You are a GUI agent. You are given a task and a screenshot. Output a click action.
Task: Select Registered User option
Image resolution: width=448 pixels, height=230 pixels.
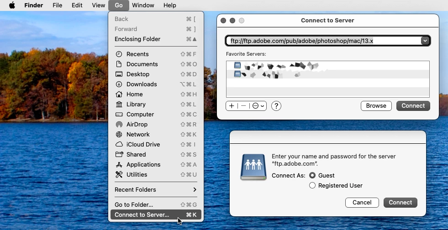[312, 185]
